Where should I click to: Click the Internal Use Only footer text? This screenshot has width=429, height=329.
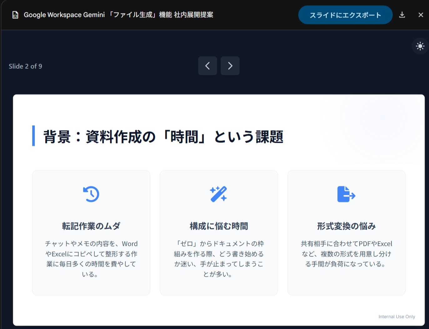point(397,317)
